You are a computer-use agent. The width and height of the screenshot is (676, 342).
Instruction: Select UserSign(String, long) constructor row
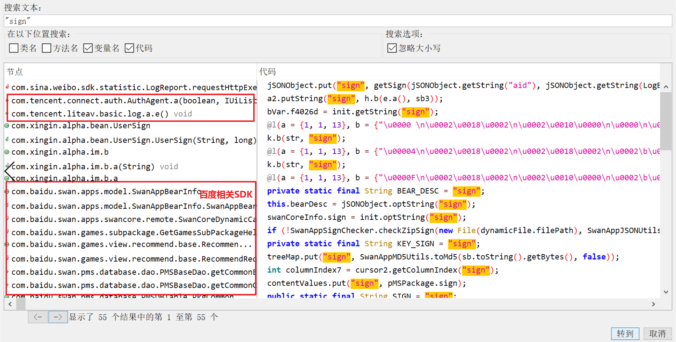coord(130,140)
